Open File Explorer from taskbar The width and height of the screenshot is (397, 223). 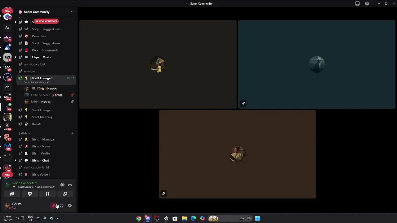pyautogui.click(x=184, y=218)
